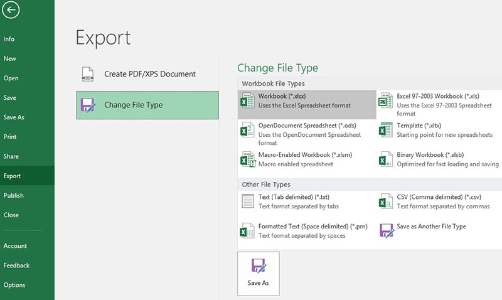
Task: Select Excel 97-2003 Workbook (*.xls) text
Action: [x=437, y=96]
